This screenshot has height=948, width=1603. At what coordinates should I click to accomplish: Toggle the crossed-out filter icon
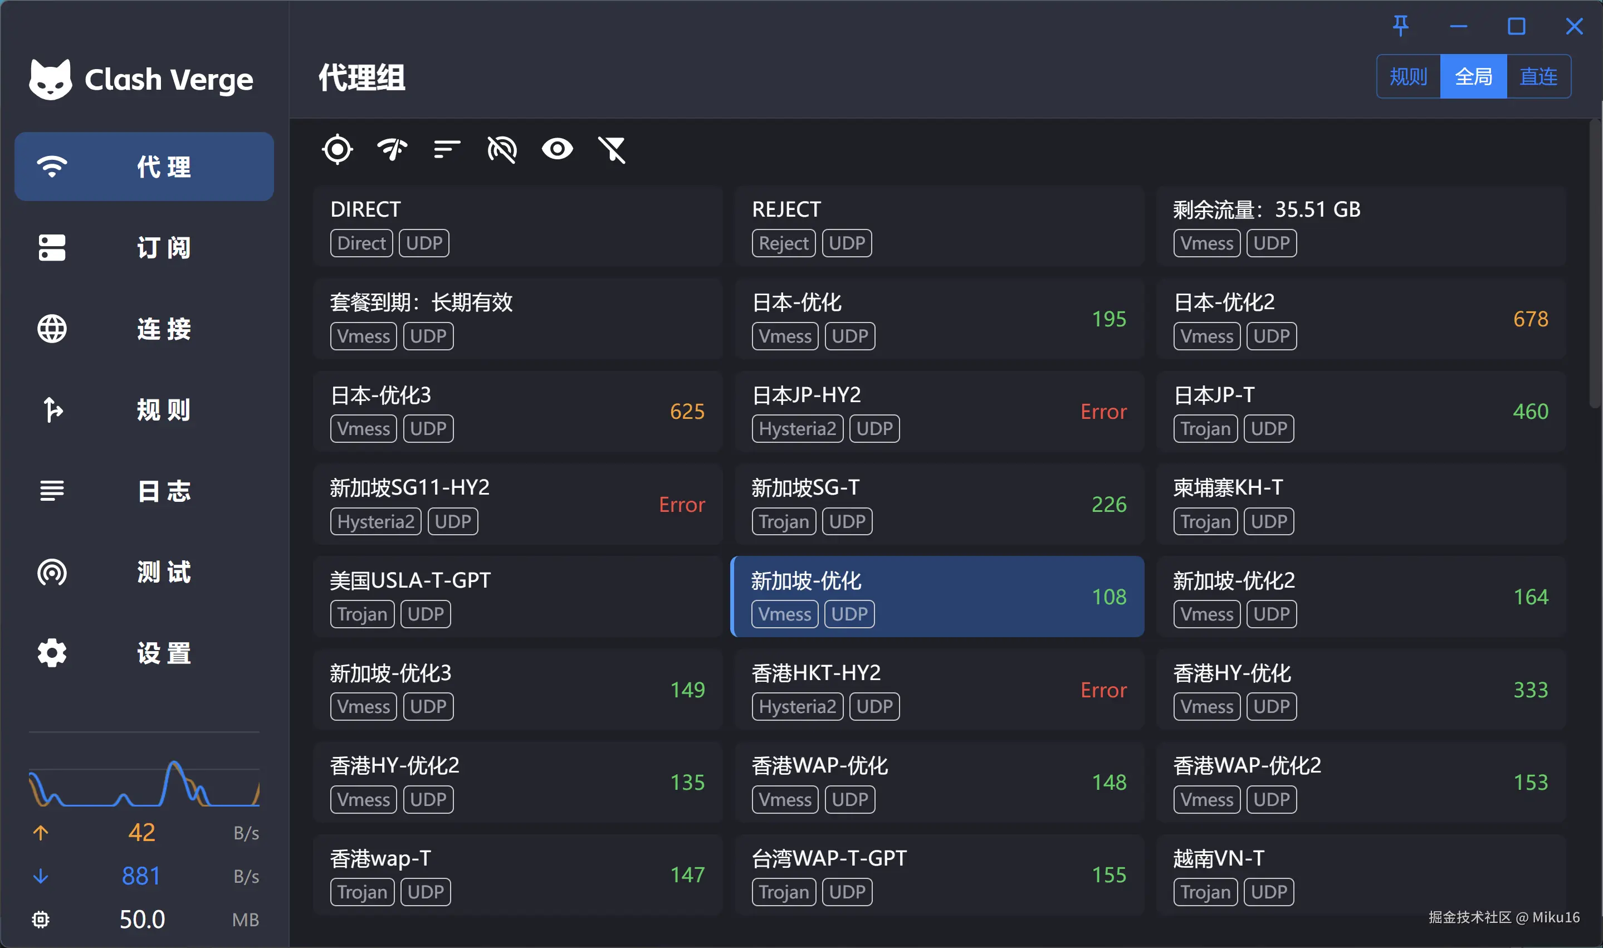click(x=612, y=149)
